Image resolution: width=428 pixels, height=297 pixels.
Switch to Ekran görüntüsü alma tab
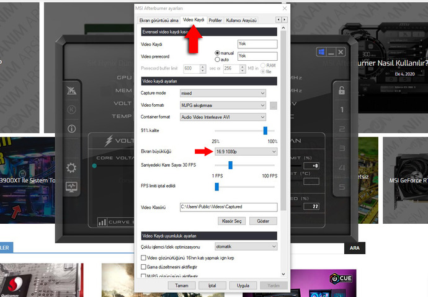tap(159, 20)
